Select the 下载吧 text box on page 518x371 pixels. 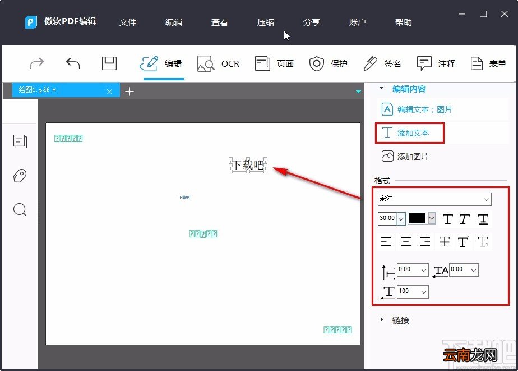click(x=248, y=164)
